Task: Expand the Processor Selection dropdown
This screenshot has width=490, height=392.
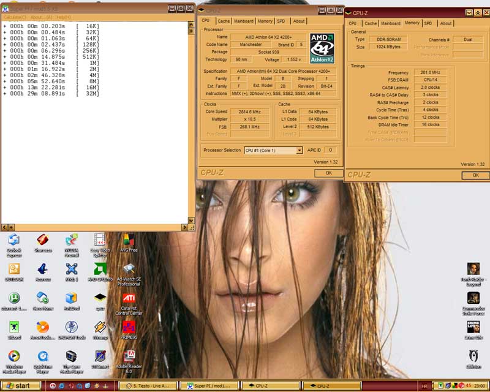Action: pyautogui.click(x=299, y=150)
